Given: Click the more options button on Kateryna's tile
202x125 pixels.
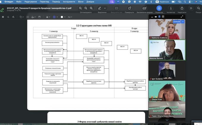Looking at the screenshot, I should [x=183, y=22].
